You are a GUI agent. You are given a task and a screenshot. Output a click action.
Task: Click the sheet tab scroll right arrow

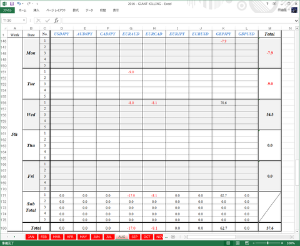tap(14, 237)
